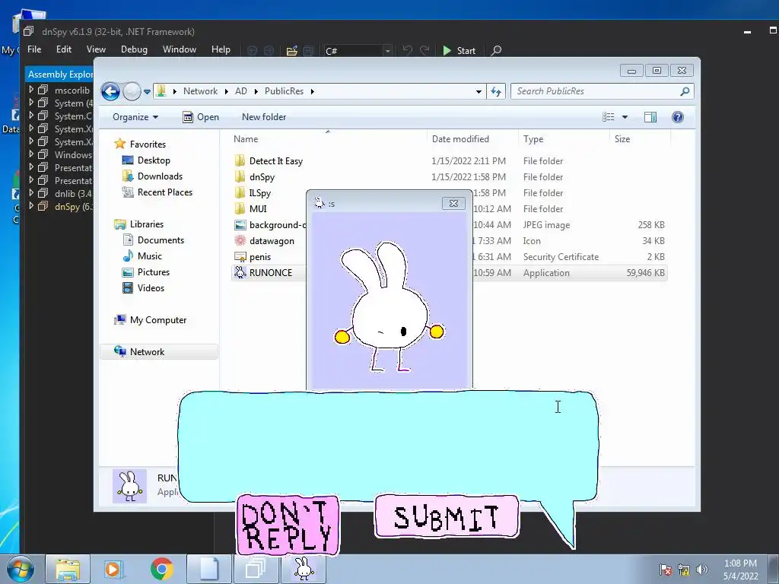
Task: Click the dnSpy Open file toolbar icon
Action: tap(291, 51)
